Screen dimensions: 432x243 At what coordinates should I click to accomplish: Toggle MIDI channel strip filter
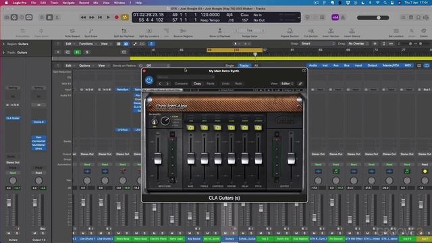click(x=408, y=65)
